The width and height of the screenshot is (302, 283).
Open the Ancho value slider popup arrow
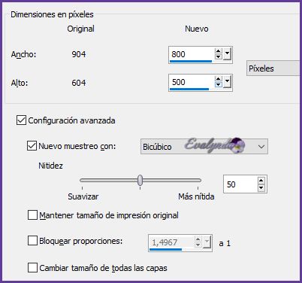(227, 54)
